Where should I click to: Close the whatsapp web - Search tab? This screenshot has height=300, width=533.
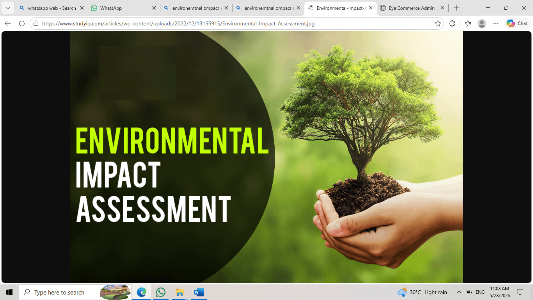tap(82, 8)
